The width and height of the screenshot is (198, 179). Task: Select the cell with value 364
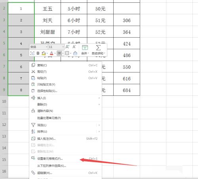(x=127, y=32)
